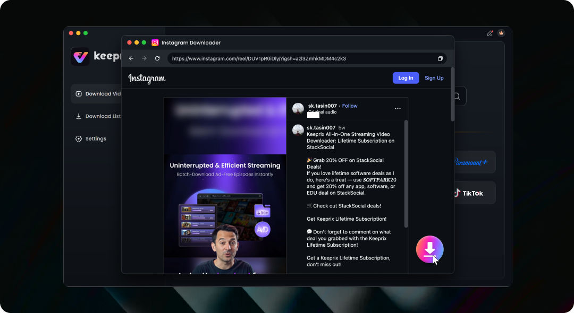Click the reel video preview
This screenshot has width=574, height=313.
click(225, 186)
